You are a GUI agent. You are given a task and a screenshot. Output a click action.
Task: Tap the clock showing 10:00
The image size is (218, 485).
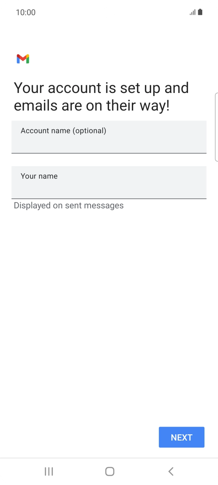pyautogui.click(x=26, y=12)
